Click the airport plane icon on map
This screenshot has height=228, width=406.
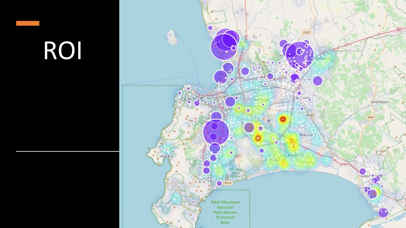pos(269,120)
